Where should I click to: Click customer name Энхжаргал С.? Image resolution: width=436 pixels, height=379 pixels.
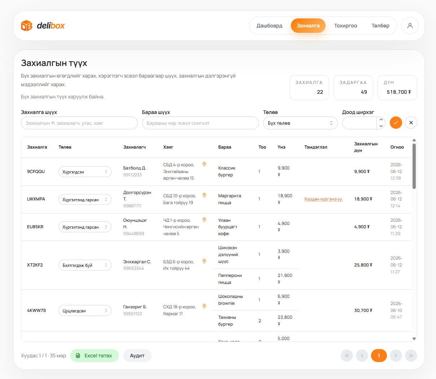[x=137, y=262]
